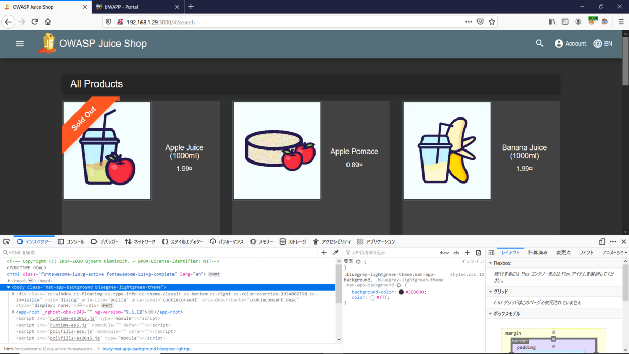Go back with the browser back arrow
The image size is (629, 354).
point(8,22)
